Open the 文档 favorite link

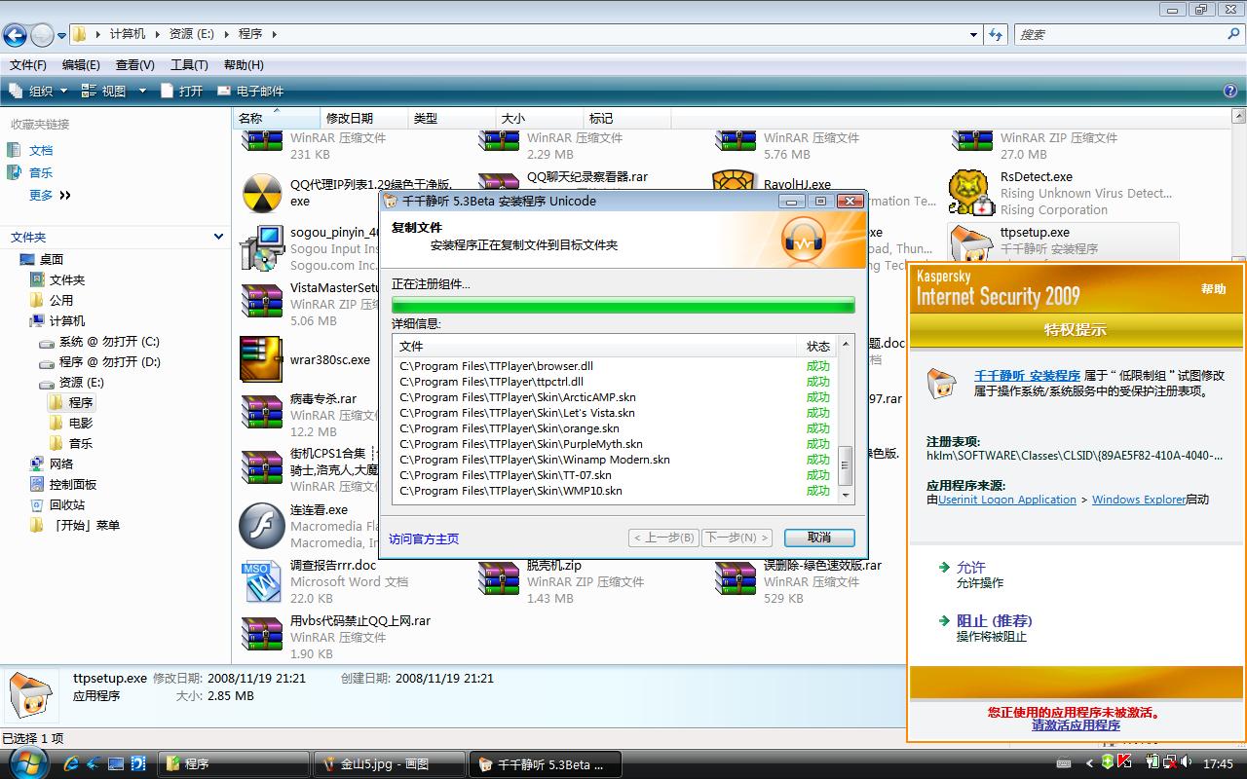click(x=41, y=150)
